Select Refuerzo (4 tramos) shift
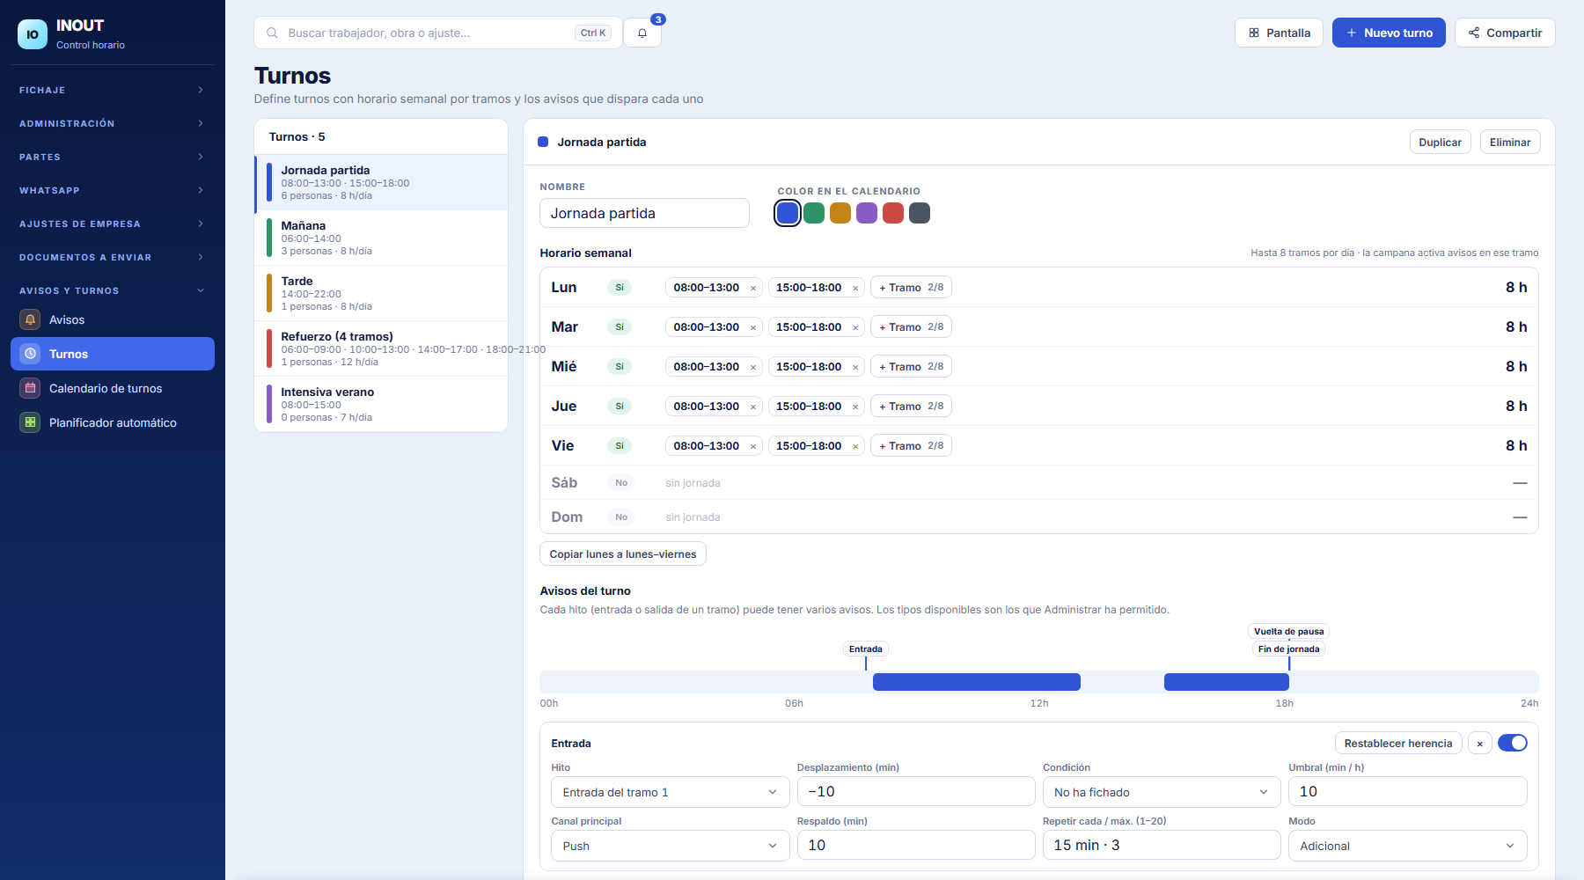Screen dimensions: 1584x880 tap(381, 348)
